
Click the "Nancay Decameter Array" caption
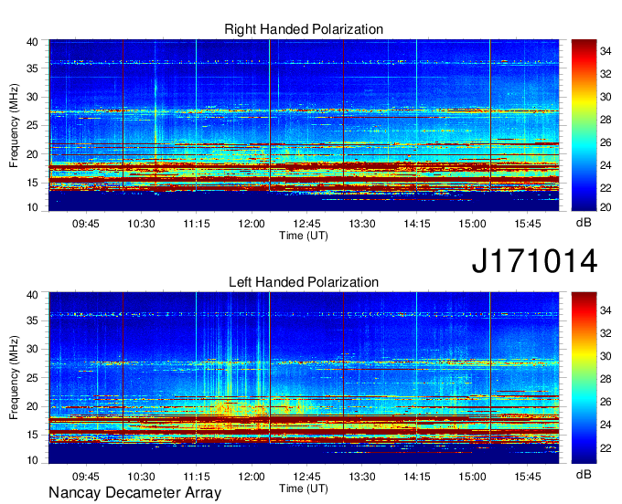pyautogui.click(x=134, y=492)
